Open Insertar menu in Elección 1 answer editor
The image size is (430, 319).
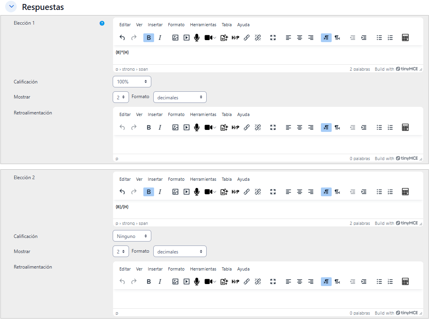(155, 25)
